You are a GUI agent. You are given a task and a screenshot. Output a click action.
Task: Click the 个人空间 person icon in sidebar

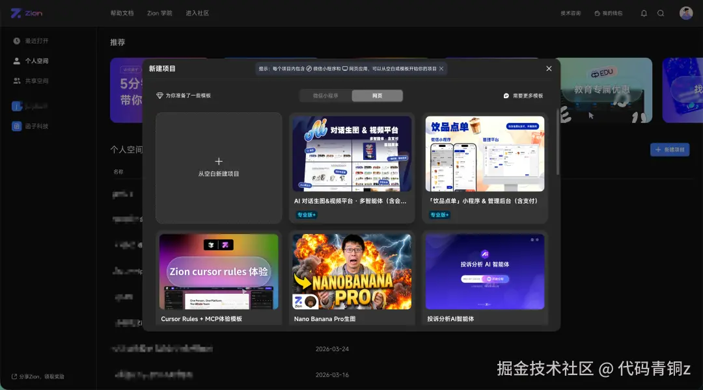pos(16,61)
